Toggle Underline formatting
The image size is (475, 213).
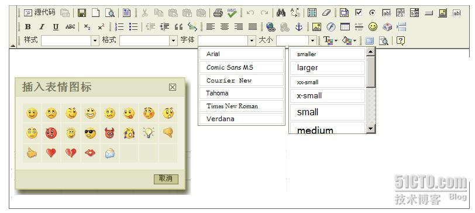point(56,27)
